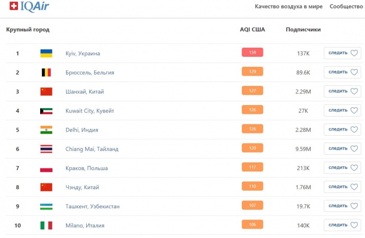Click the Thailand flag icon

pos(47,149)
